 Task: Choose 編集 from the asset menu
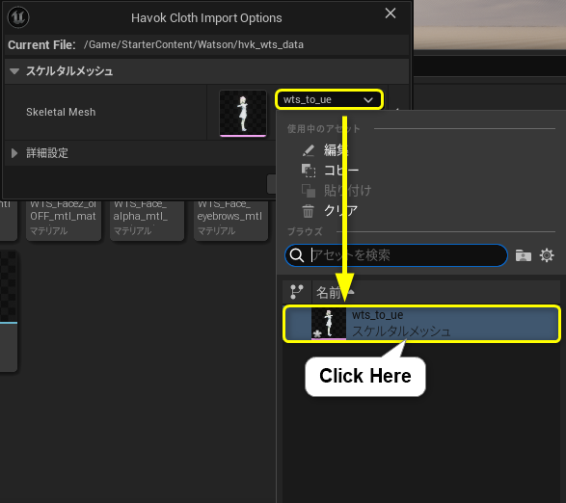(336, 149)
